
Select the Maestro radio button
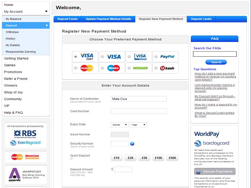click(102, 68)
